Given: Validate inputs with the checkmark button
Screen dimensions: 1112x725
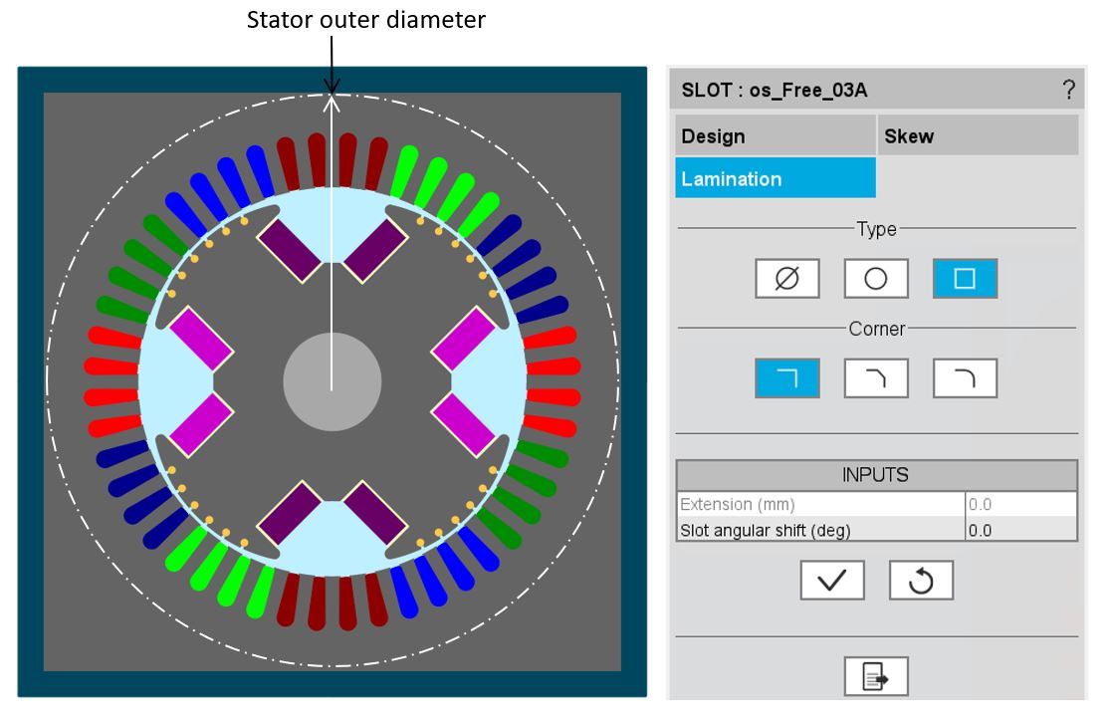Looking at the screenshot, I should click(x=831, y=580).
